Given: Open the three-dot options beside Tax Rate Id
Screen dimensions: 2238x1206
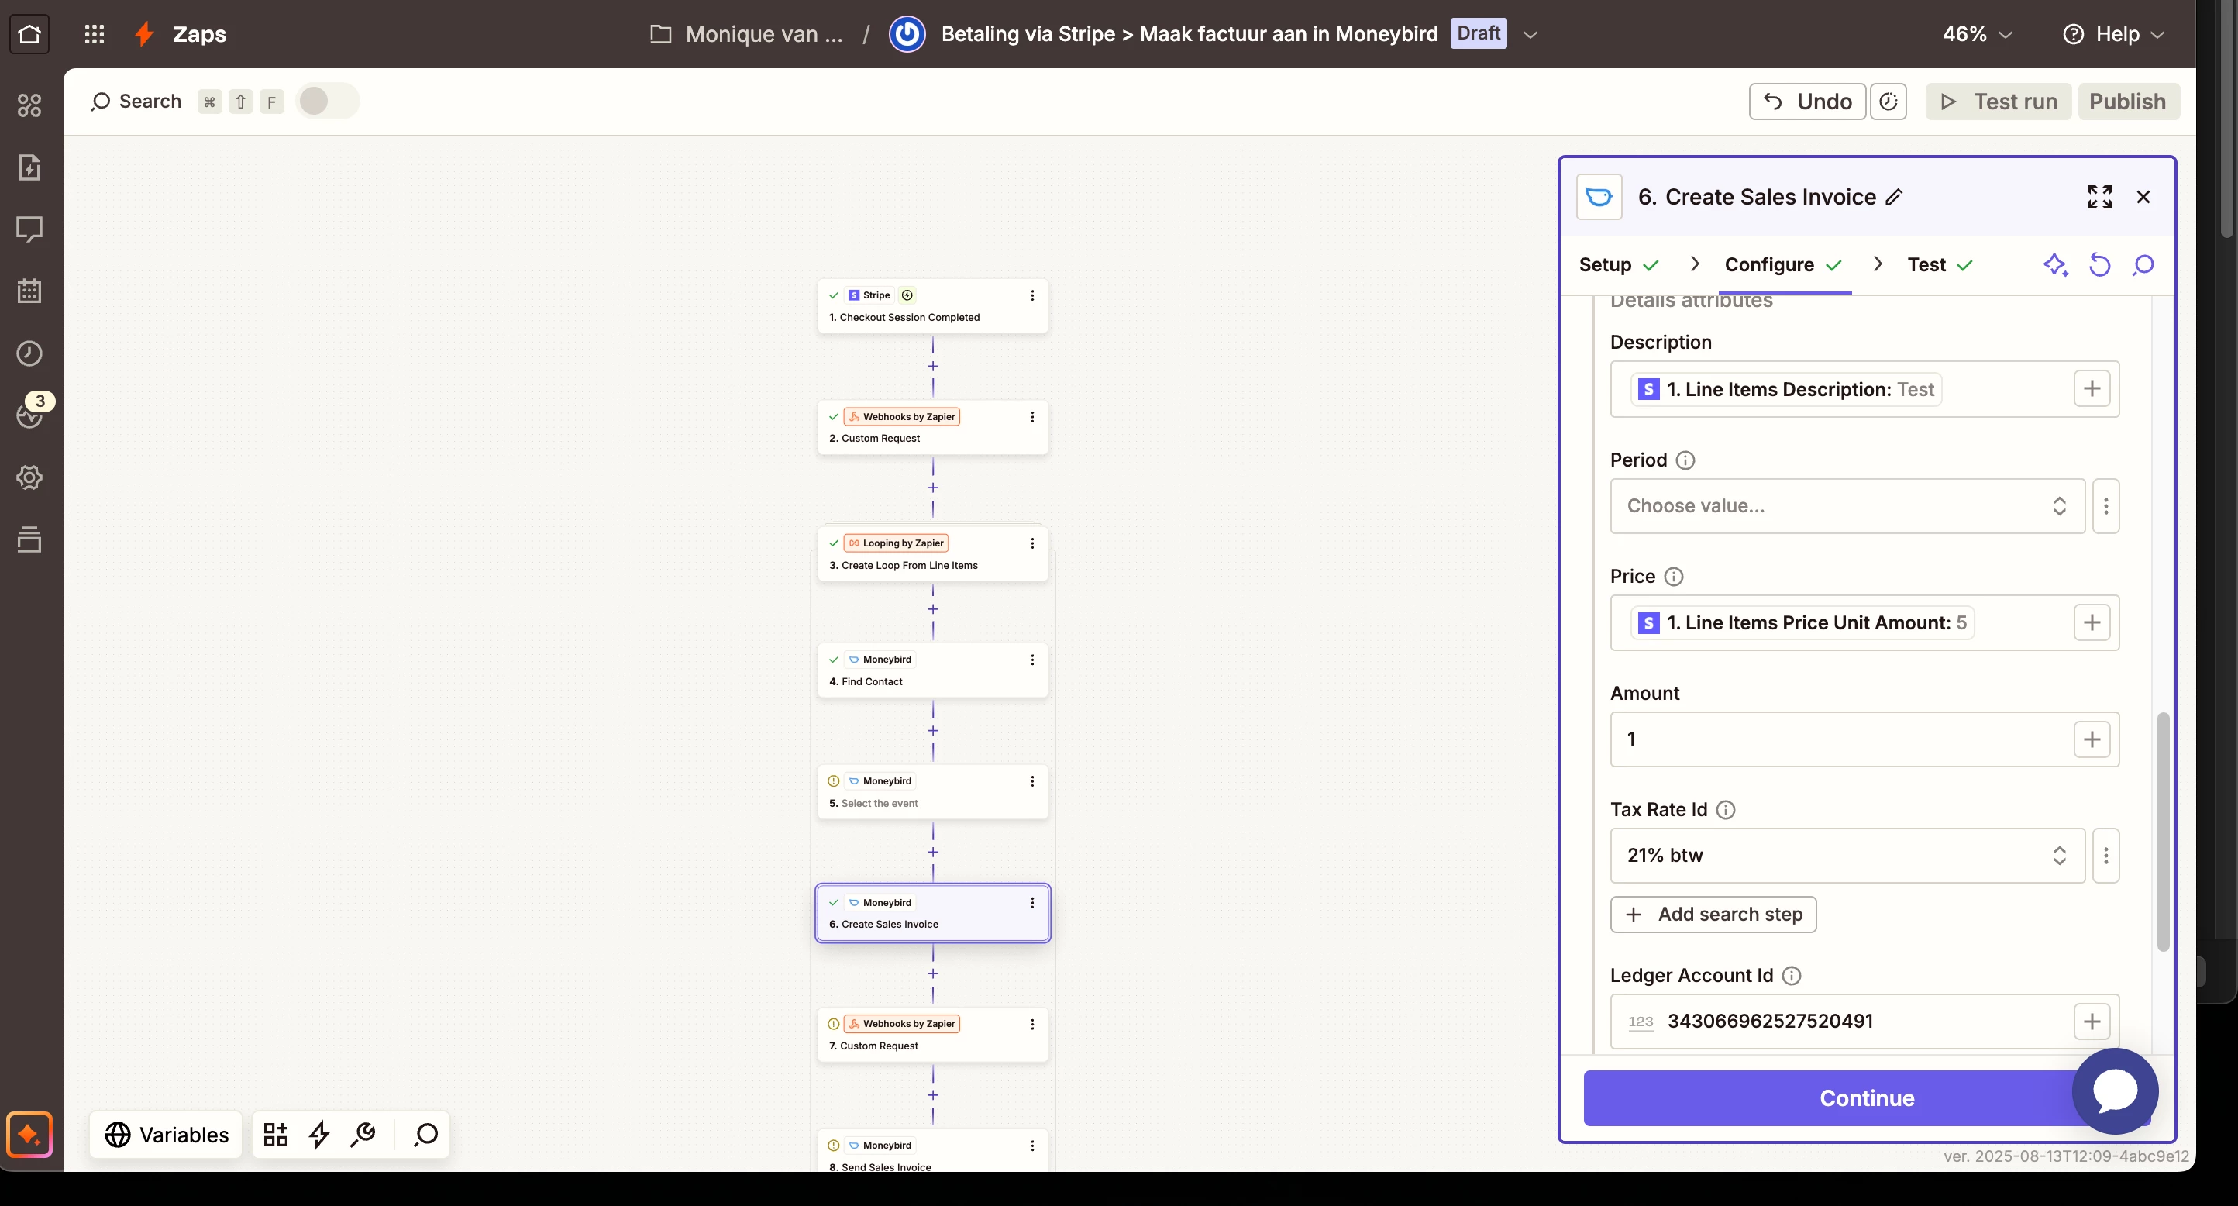Looking at the screenshot, I should pyautogui.click(x=2106, y=856).
